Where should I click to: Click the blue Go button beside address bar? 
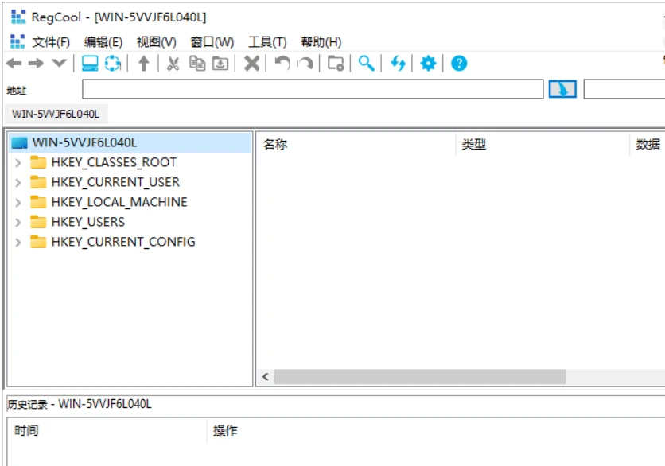[562, 89]
